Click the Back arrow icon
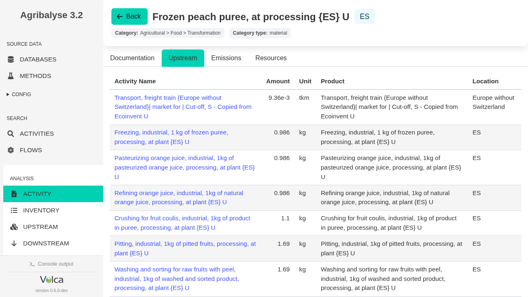 point(120,16)
